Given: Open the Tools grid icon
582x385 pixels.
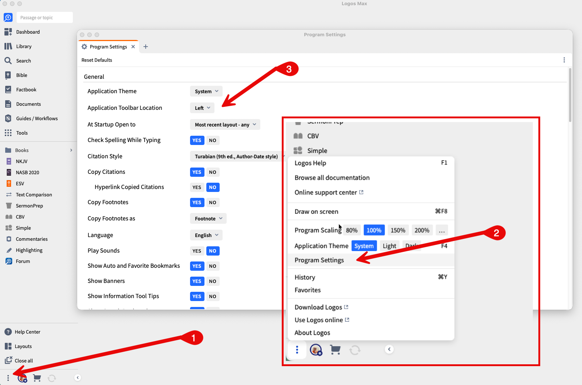Looking at the screenshot, I should 8,133.
